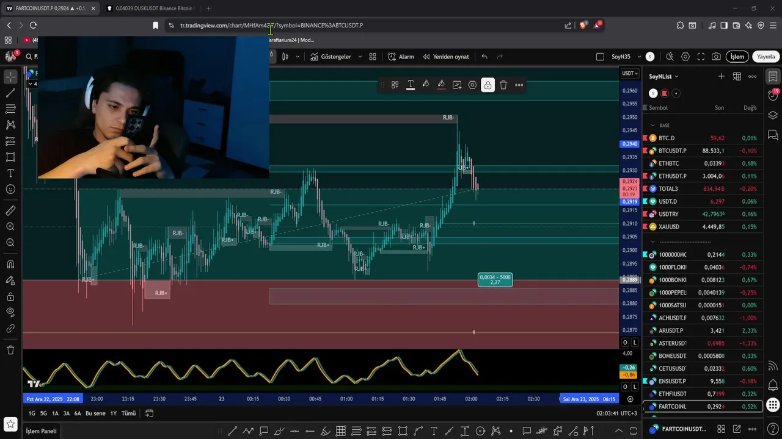Open chart settings hexagon icon
The image size is (782, 439).
click(x=685, y=57)
